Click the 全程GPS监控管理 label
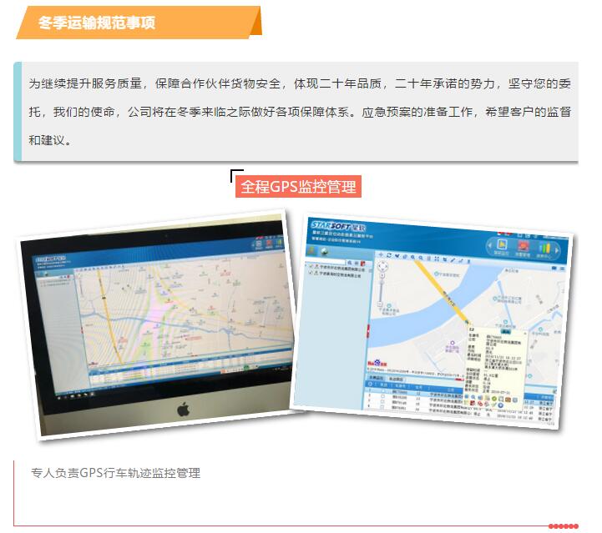Screen dimensions: 602x533 point(298,186)
